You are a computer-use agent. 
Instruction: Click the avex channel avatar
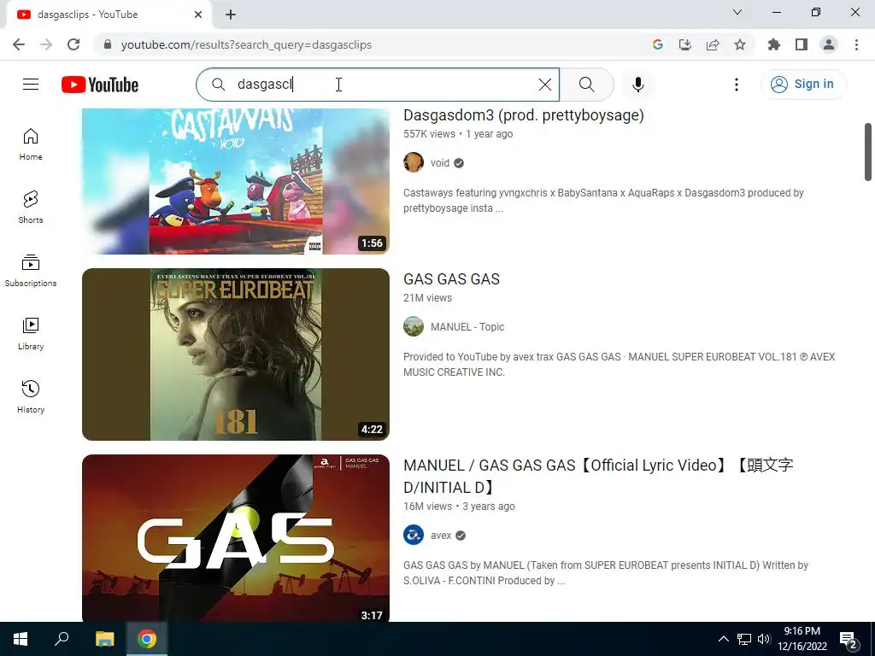(414, 536)
